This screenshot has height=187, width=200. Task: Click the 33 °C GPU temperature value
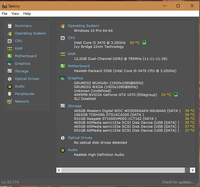coord(166,95)
